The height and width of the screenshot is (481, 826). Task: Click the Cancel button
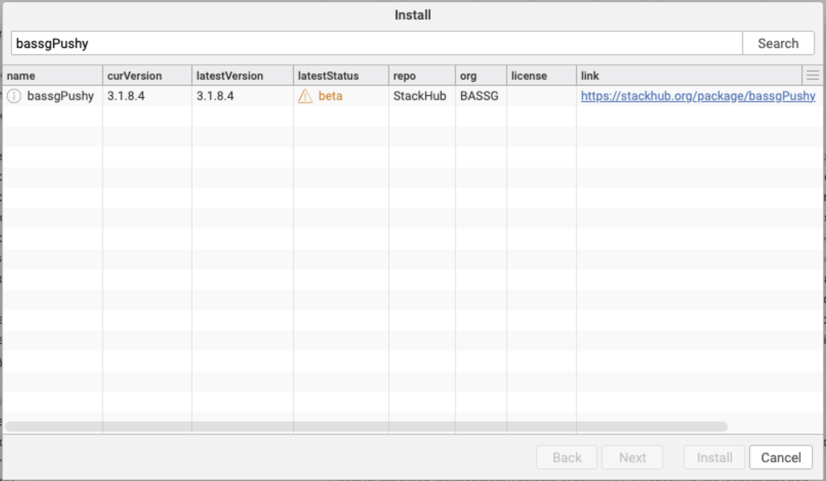click(x=780, y=457)
